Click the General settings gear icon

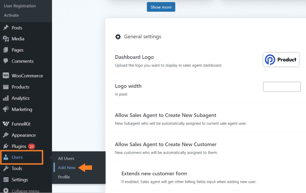point(118,37)
